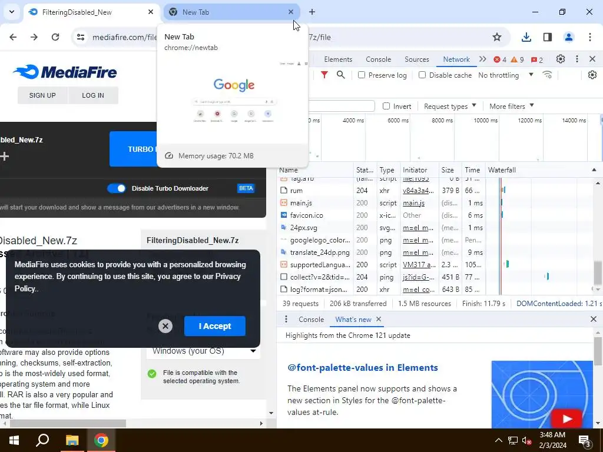
Task: Check the Invert filter checkbox
Action: pos(386,106)
